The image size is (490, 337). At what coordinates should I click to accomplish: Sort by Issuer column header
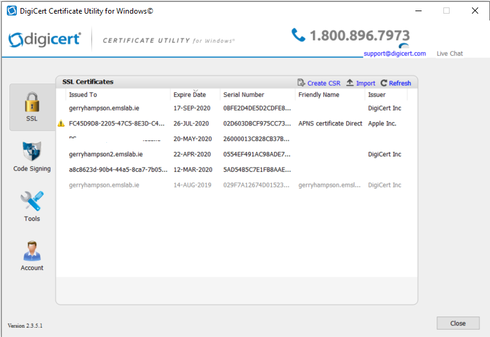coord(386,94)
